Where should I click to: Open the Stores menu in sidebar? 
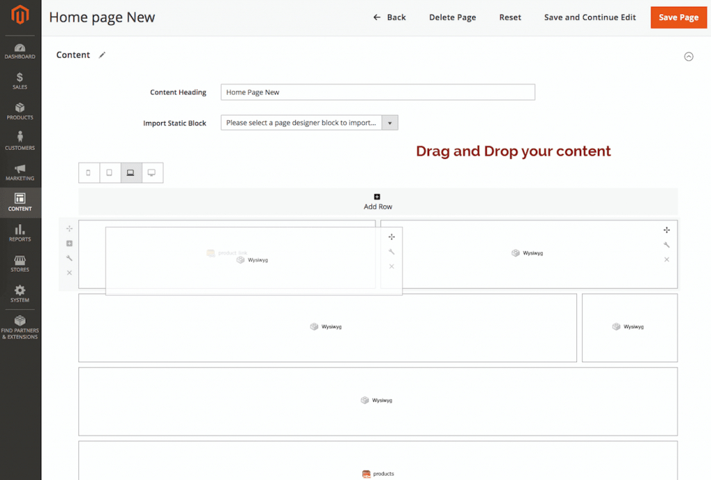(x=20, y=264)
